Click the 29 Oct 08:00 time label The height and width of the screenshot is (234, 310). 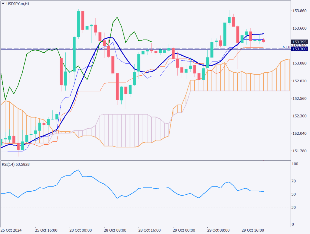pyautogui.click(x=218, y=230)
